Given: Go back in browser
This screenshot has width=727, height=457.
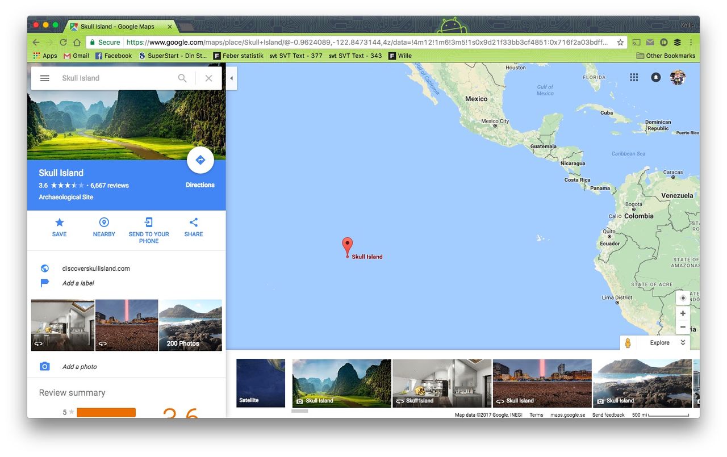Looking at the screenshot, I should 36,43.
